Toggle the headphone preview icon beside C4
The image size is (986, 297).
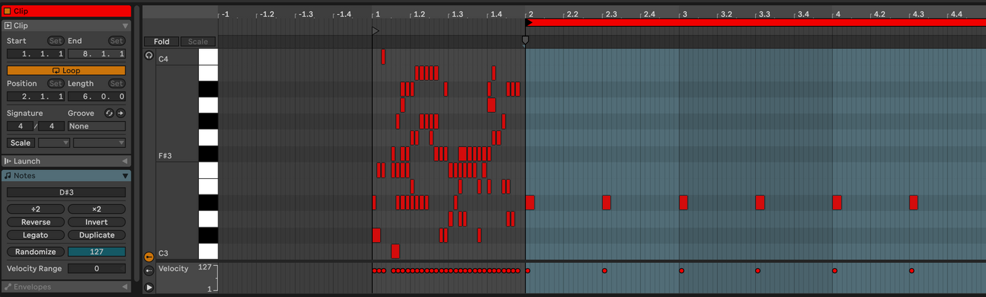pyautogui.click(x=148, y=56)
